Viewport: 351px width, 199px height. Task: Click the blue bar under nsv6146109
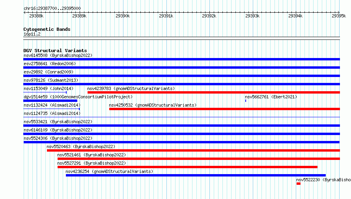(181, 134)
